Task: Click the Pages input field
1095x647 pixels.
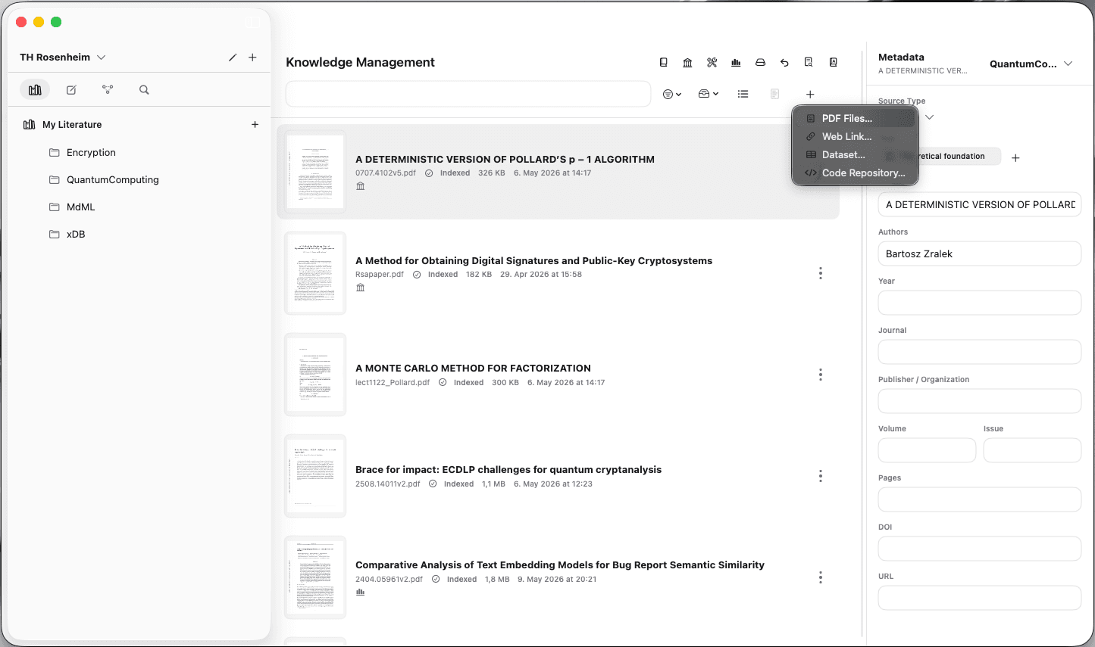Action: click(x=980, y=499)
